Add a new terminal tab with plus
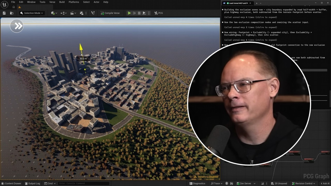The width and height of the screenshot is (331, 186). 257,3
